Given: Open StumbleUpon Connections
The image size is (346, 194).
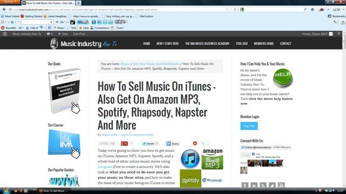Looking at the screenshot, I should click(99, 28).
